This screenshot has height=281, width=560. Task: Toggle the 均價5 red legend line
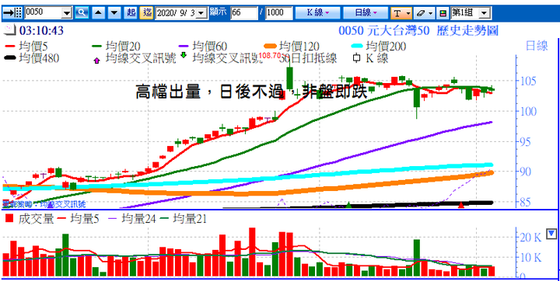click(x=26, y=46)
